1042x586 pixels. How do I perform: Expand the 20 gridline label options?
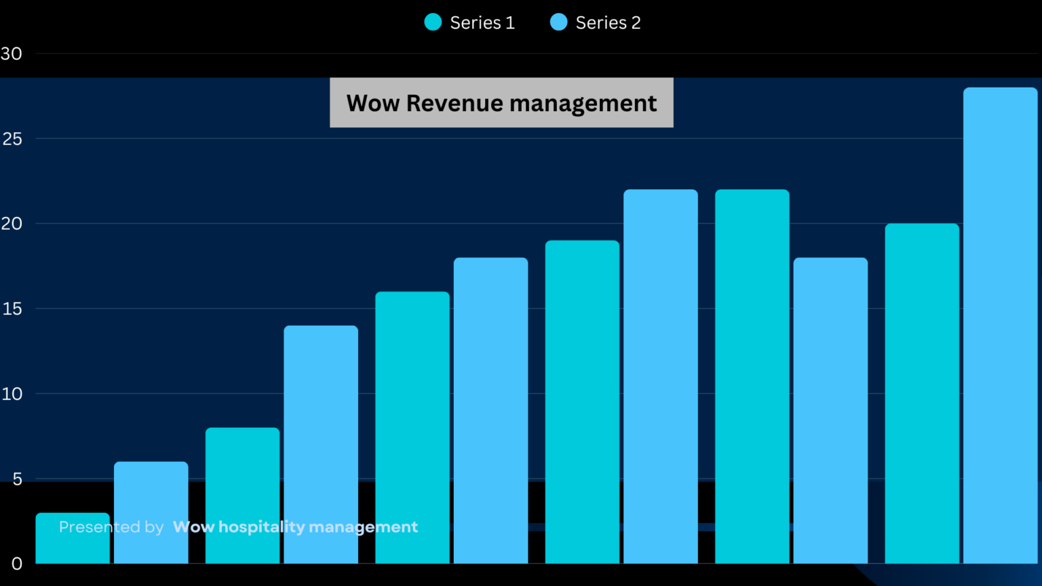click(12, 224)
